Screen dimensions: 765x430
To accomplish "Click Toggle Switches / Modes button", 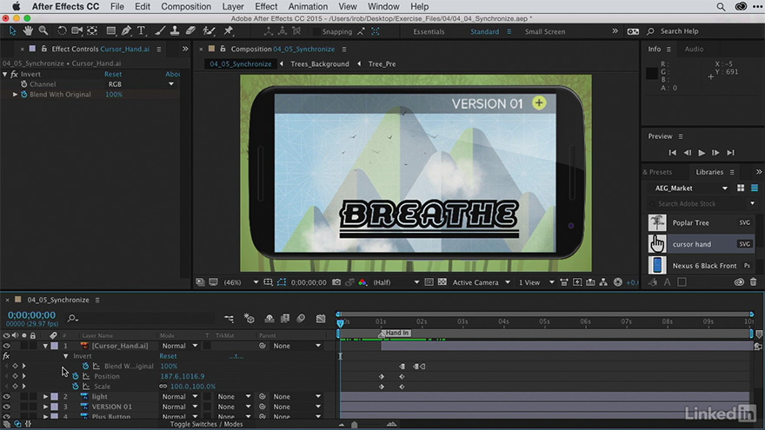I will point(206,424).
